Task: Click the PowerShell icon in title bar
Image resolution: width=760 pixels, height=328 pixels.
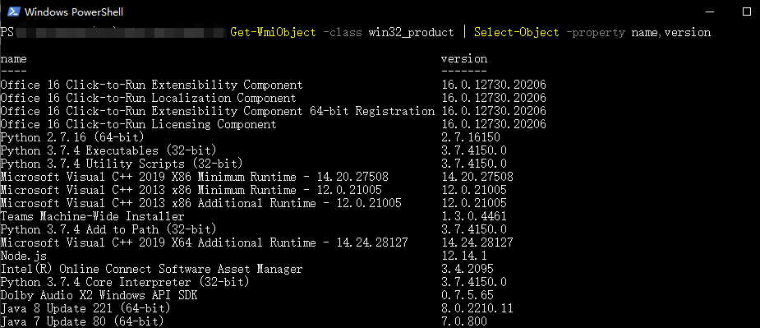Action: click(x=14, y=12)
